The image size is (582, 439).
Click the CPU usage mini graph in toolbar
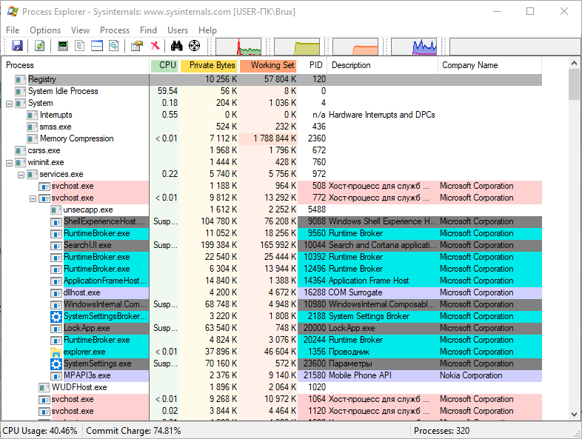238,47
